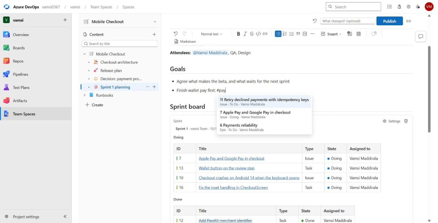This screenshot has width=438, height=223.
Task: Insert a horizontal divider line
Action: [x=313, y=34]
